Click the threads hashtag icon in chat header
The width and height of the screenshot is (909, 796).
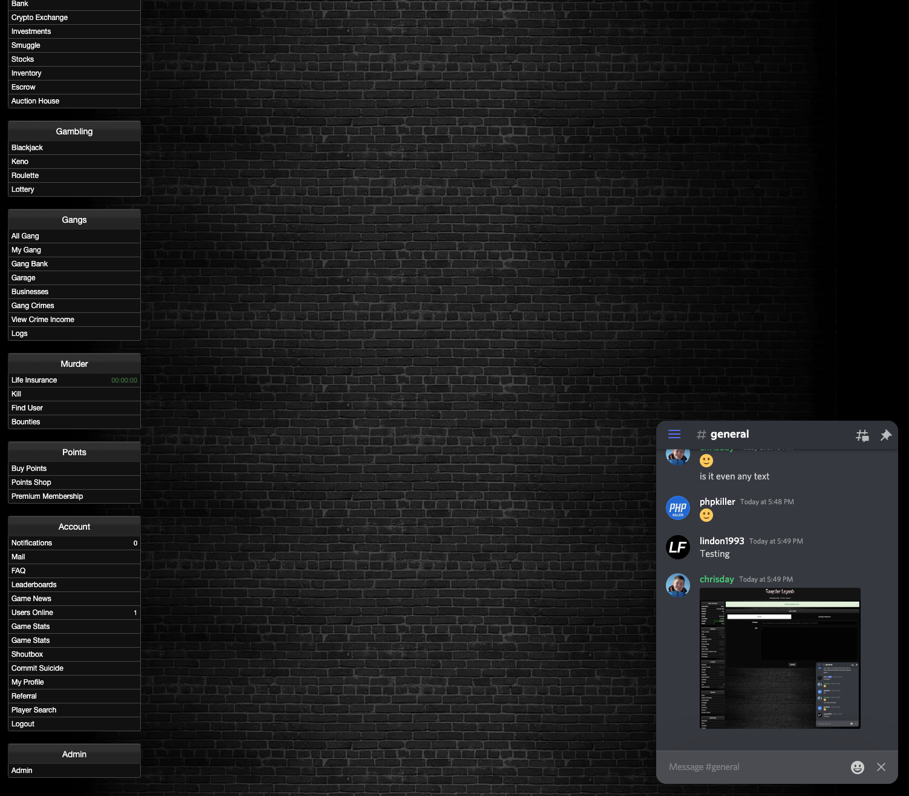(x=862, y=435)
